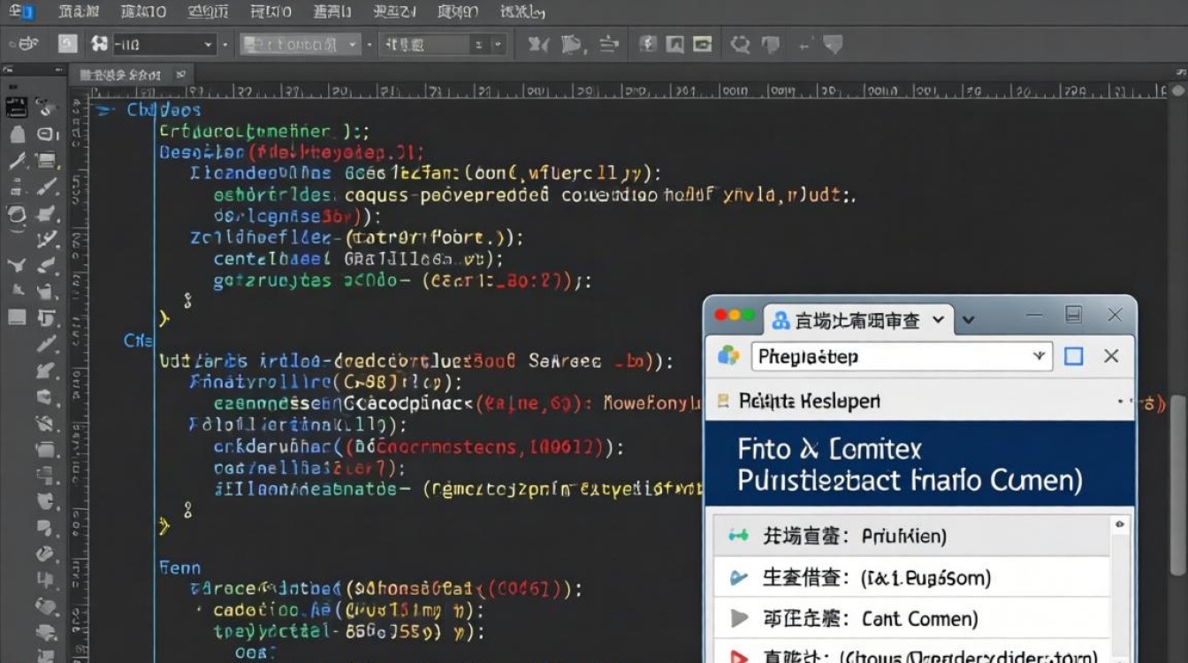
Task: Click the circular refresh icon in the top toolbar
Action: [x=739, y=44]
